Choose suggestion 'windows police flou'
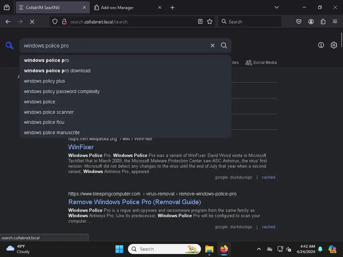The height and width of the screenshot is (257, 343). coord(125,122)
